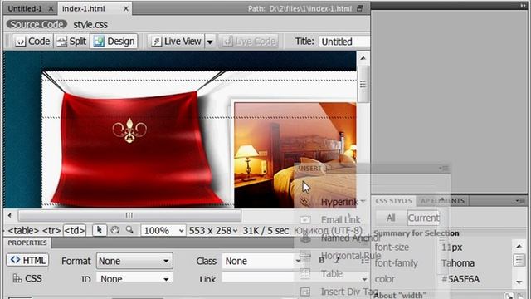
Task: Open the ID dropdown
Action: pos(134,278)
